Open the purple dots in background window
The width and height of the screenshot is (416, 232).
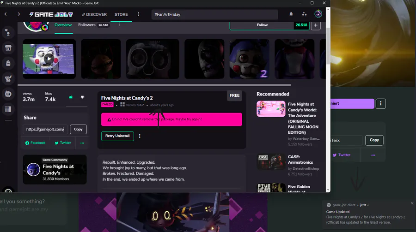click(x=373, y=155)
